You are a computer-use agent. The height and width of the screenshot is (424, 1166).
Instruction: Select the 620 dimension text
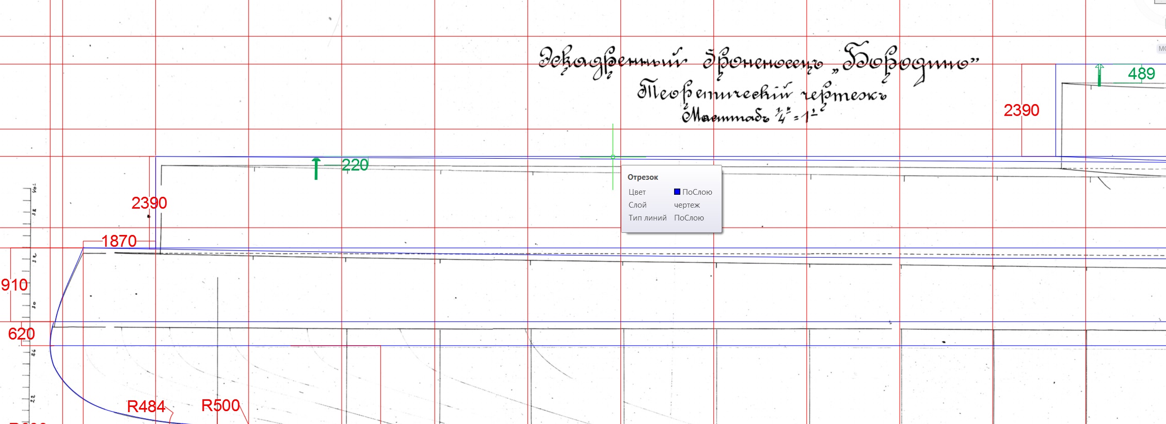point(21,334)
